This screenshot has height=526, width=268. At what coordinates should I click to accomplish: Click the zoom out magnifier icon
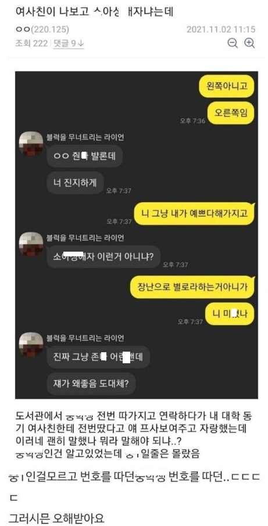point(233,43)
